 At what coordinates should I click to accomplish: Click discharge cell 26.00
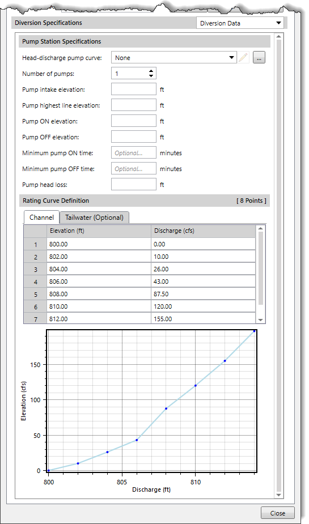[203, 269]
